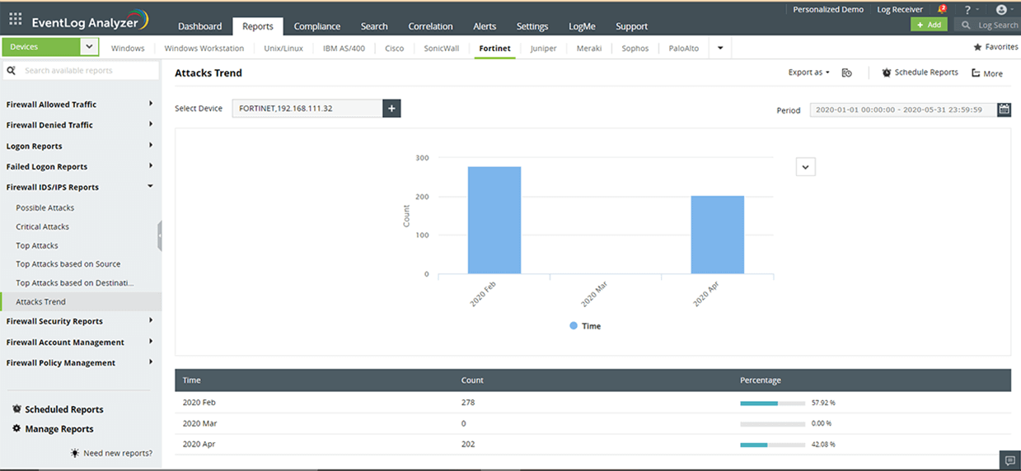Click the count value 278
This screenshot has width=1021, height=471.
(x=468, y=403)
